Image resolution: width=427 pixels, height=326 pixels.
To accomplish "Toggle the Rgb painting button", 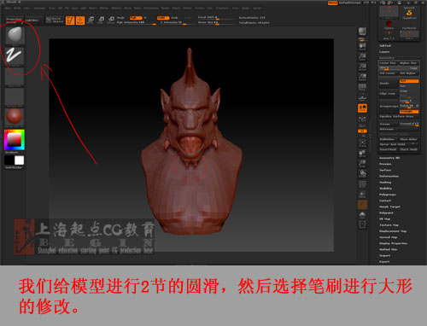I will tap(136, 18).
